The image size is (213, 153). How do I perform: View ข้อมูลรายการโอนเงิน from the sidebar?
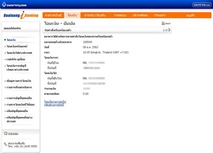19,81
